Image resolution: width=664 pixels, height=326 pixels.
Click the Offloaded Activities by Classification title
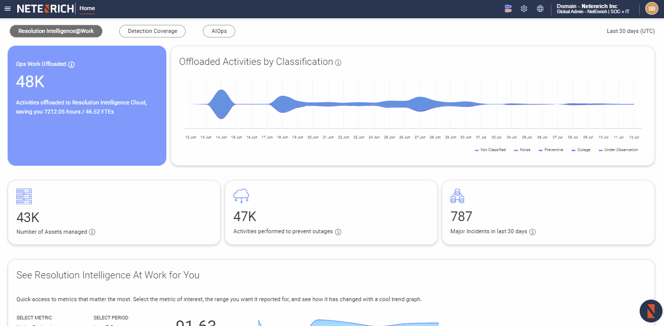pyautogui.click(x=256, y=62)
